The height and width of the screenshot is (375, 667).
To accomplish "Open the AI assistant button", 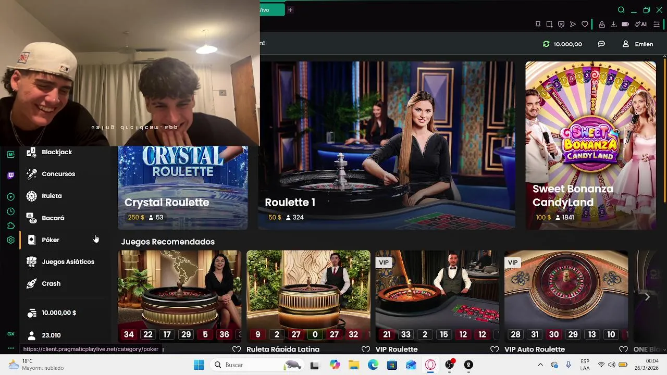I will 640,24.
